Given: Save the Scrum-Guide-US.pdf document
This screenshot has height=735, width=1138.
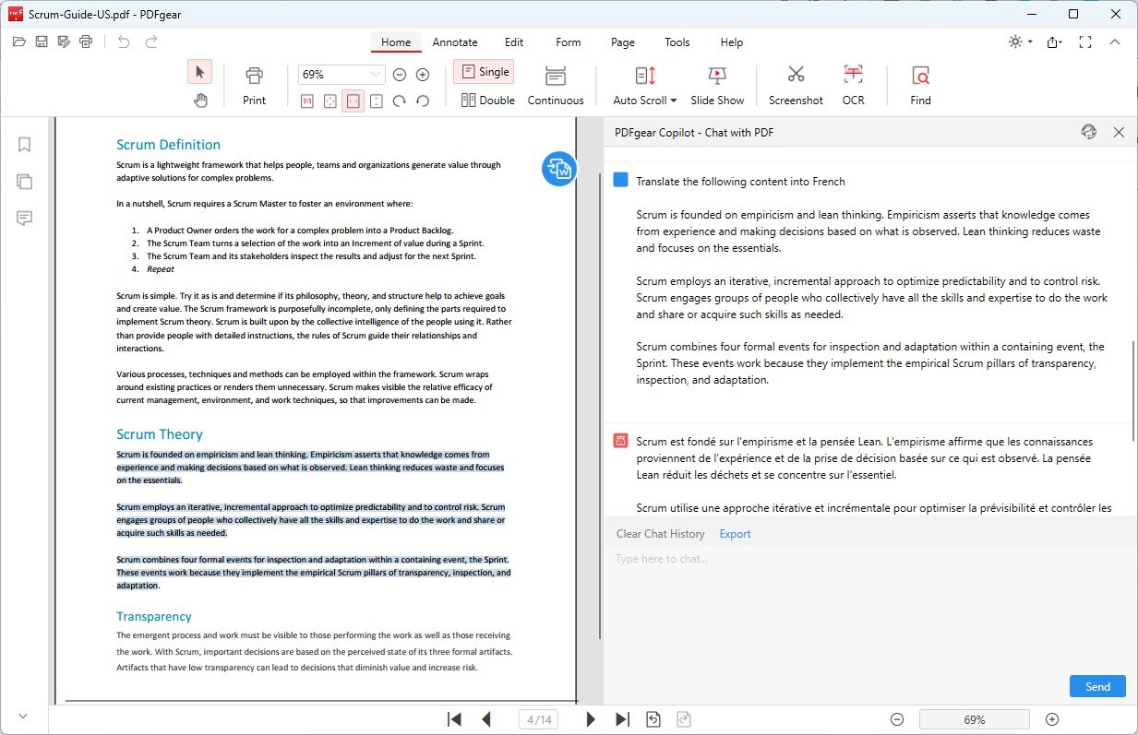Looking at the screenshot, I should 41,41.
